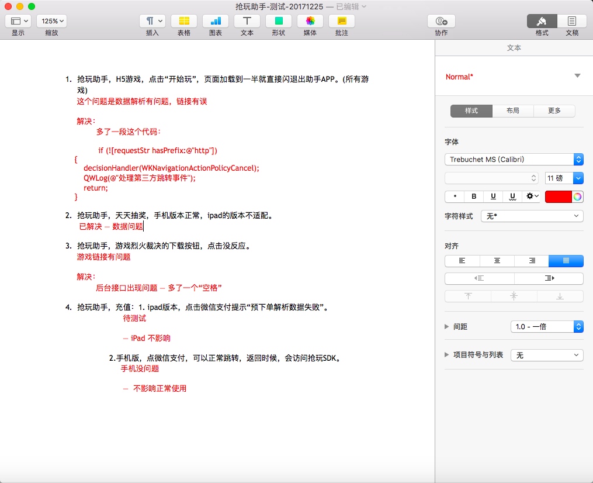Open the 125% zoom dropdown
Screen dimensions: 593x483
(52, 21)
